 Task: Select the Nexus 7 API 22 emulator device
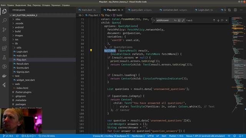pyautogui.click(x=205, y=136)
